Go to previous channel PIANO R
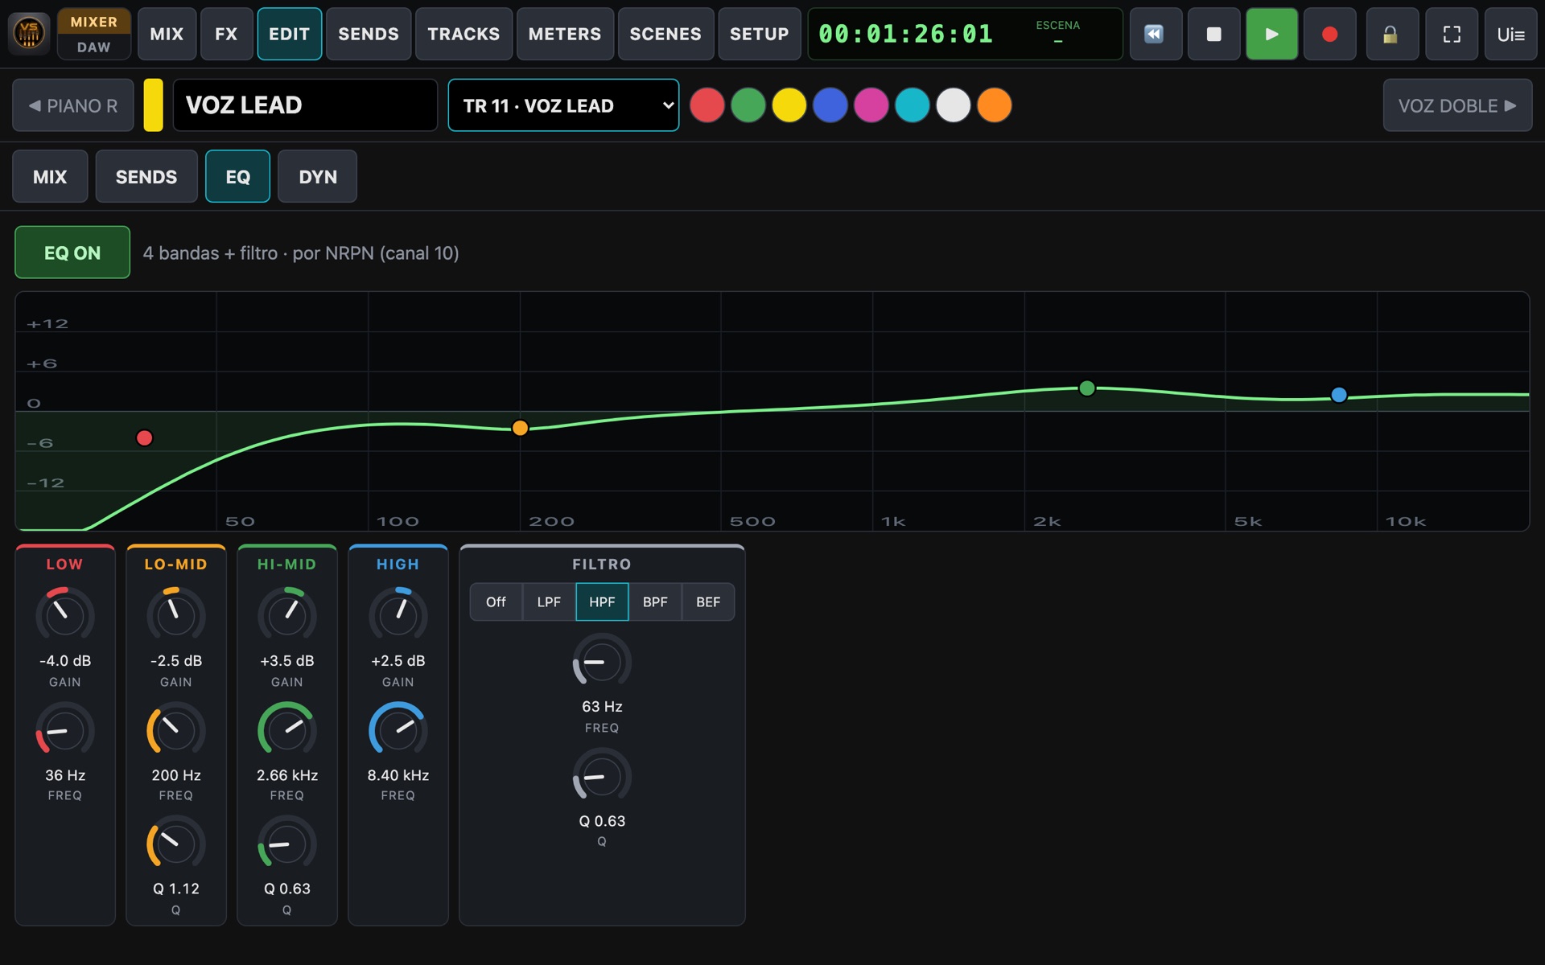The height and width of the screenshot is (965, 1545). click(x=73, y=105)
